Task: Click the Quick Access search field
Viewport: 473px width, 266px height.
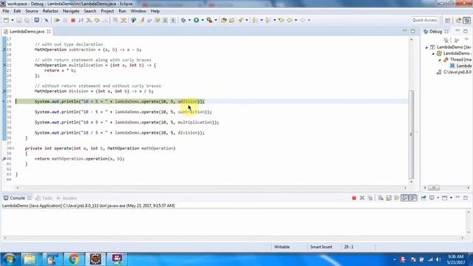Action: [x=425, y=20]
